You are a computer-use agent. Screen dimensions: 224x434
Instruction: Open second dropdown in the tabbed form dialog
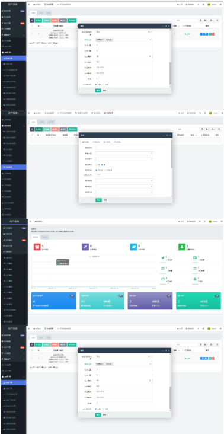point(124,159)
